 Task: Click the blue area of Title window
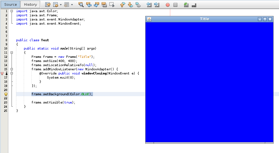pyautogui.click(x=209, y=82)
